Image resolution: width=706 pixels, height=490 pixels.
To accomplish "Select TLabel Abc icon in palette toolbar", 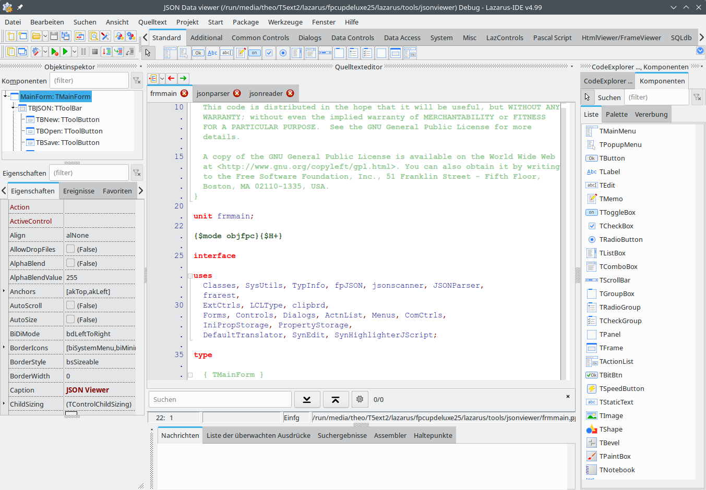I will tap(212, 53).
